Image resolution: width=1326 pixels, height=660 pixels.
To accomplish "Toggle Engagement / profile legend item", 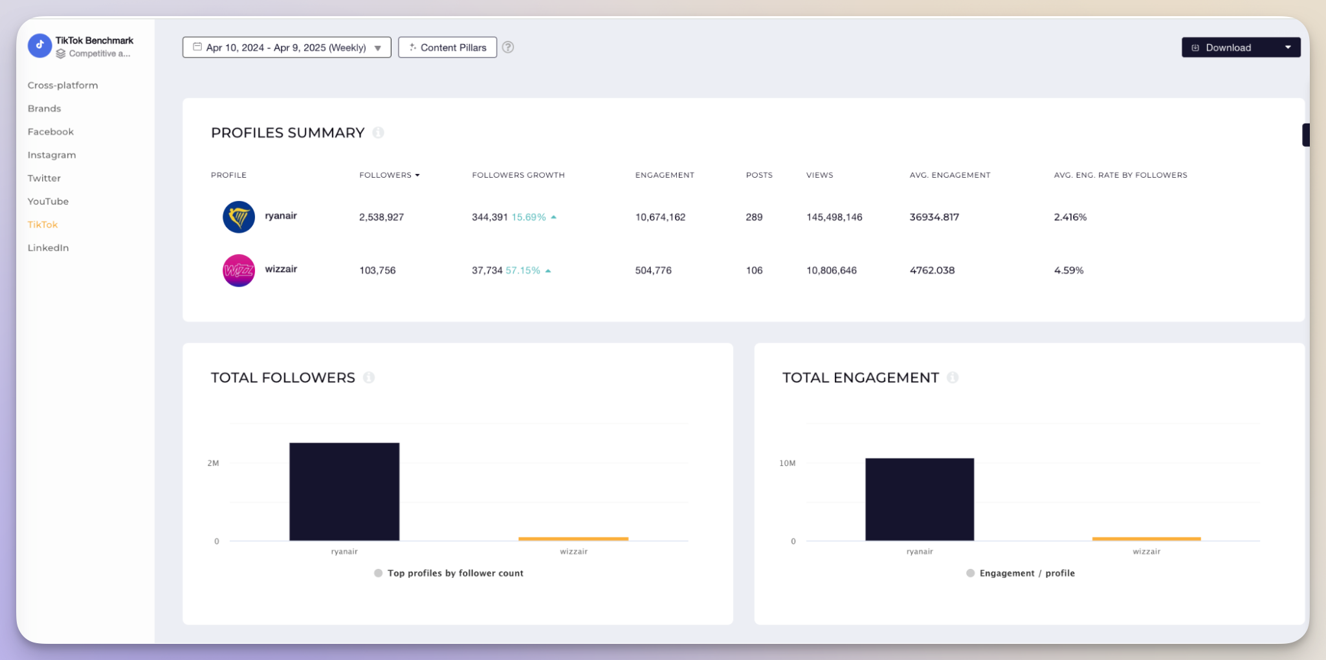I will 1021,573.
